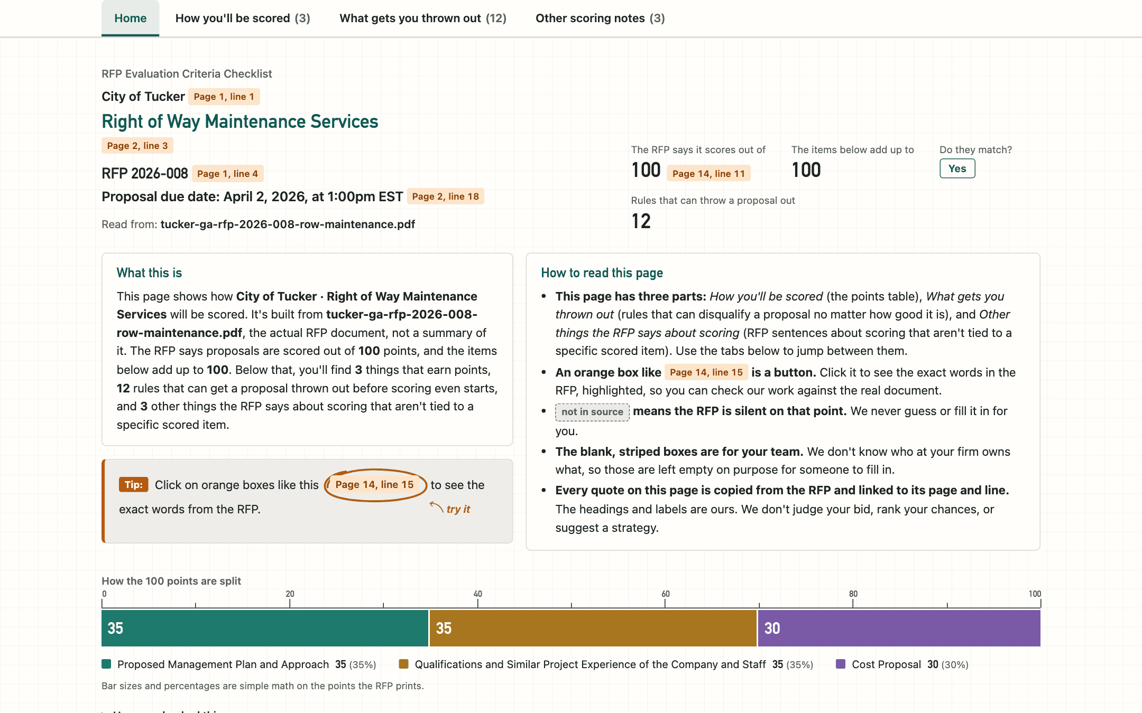Viewport: 1142px width, 713px height.
Task: Click the Page 1, line 4 citation beside RFP 2026-008
Action: click(227, 174)
